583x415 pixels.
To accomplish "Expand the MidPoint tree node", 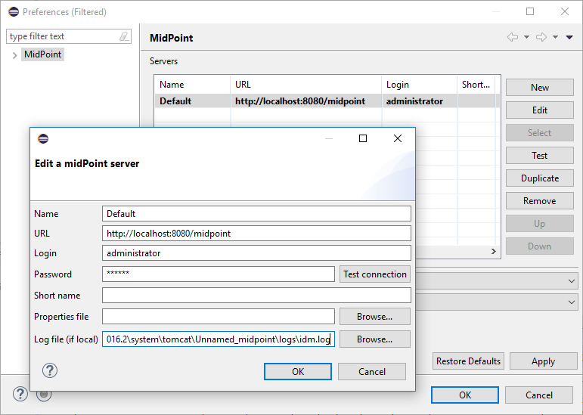I will (x=14, y=54).
